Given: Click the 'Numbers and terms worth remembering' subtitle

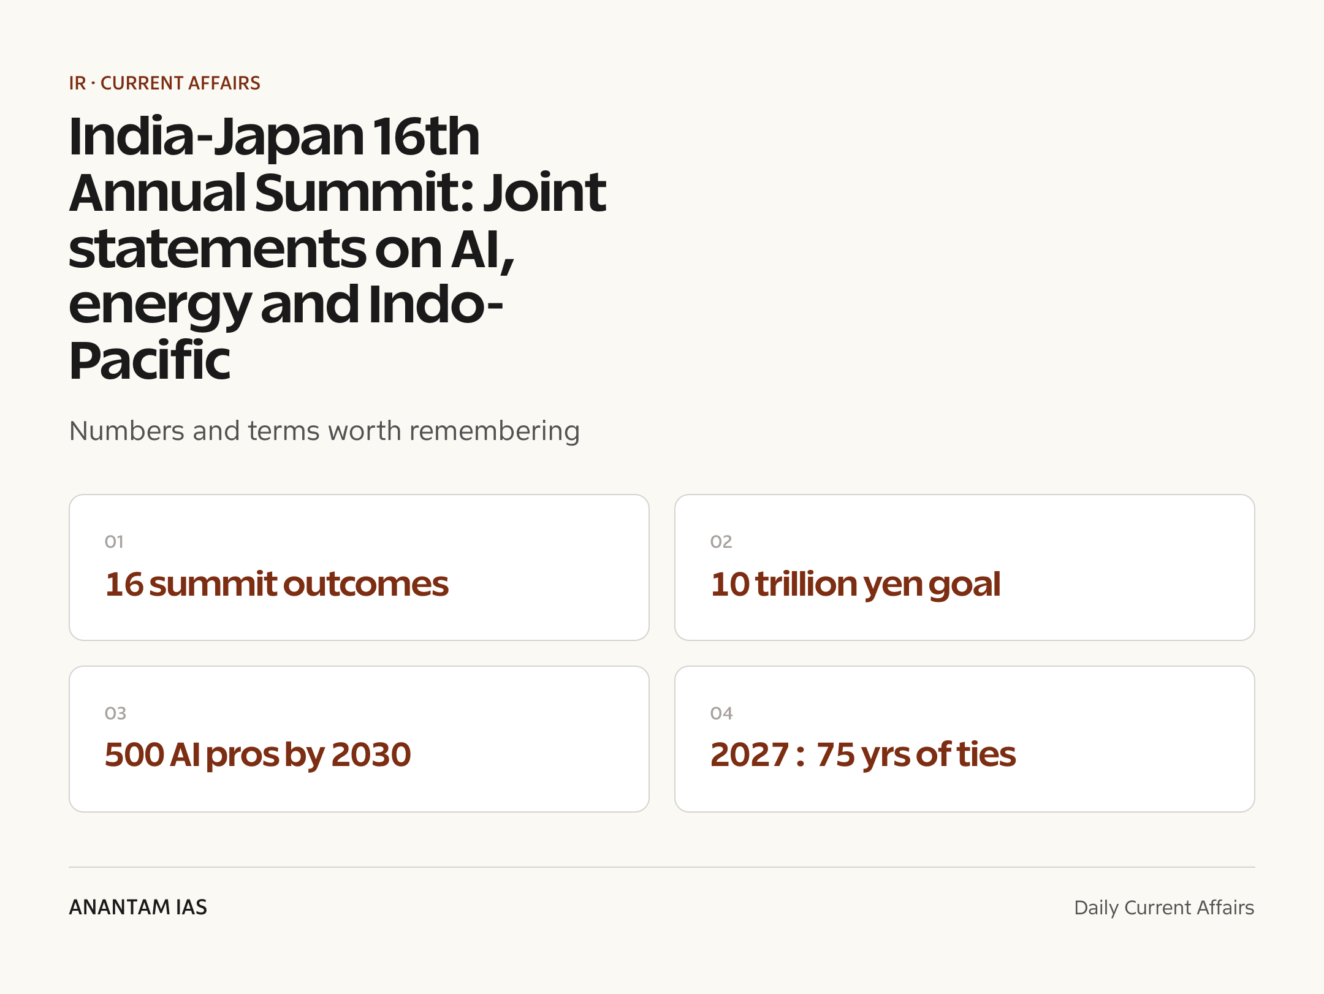Looking at the screenshot, I should tap(324, 431).
